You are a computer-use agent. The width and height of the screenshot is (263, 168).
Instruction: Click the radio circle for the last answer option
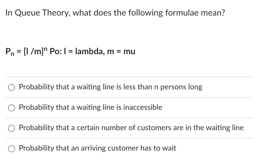pyautogui.click(x=11, y=148)
